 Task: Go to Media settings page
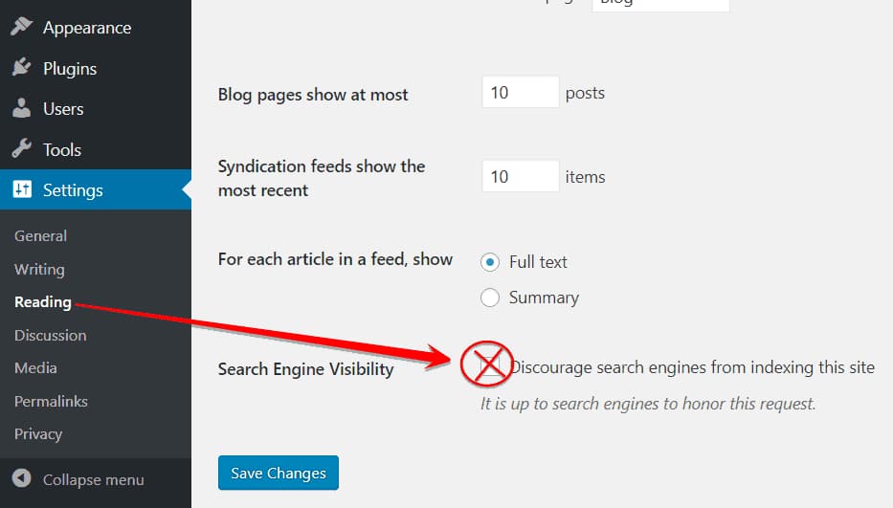pyautogui.click(x=35, y=368)
